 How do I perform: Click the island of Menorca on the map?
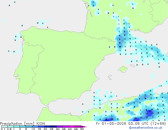pos(132,66)
